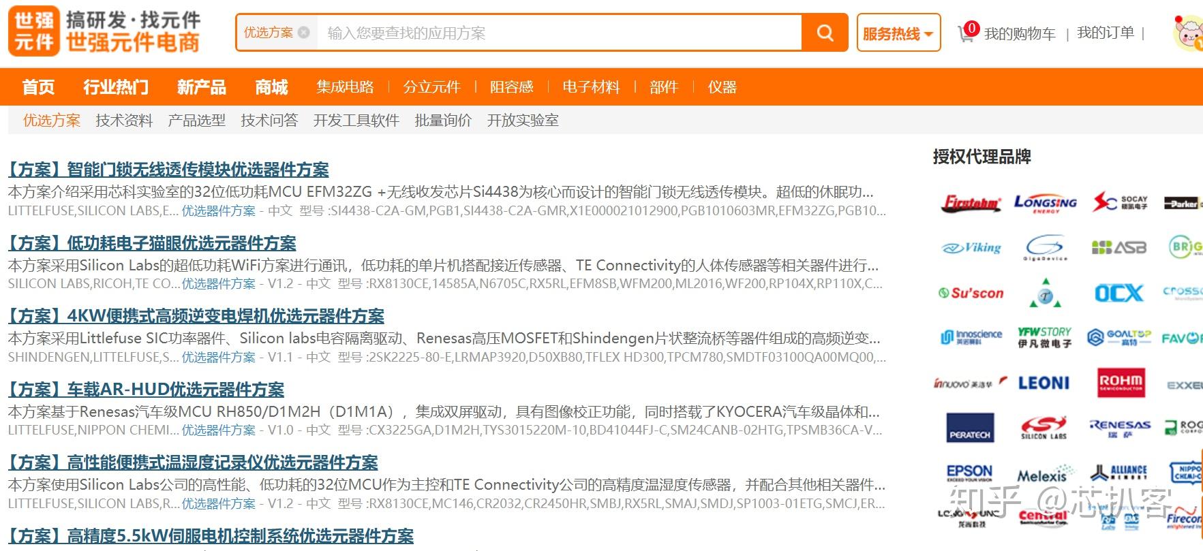Click 优选器件方案 link in the 智能门锁 row
This screenshot has width=1203, height=551.
point(218,211)
